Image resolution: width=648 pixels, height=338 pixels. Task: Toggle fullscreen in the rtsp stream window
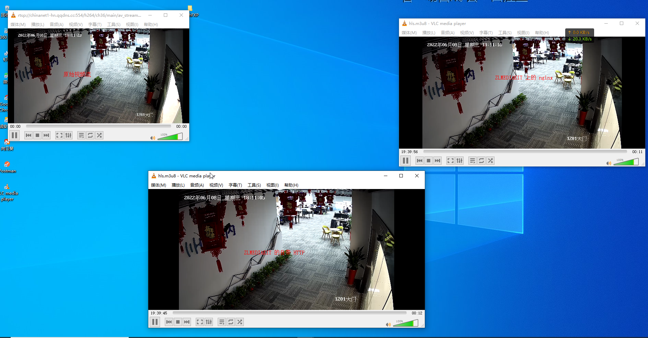click(x=59, y=135)
